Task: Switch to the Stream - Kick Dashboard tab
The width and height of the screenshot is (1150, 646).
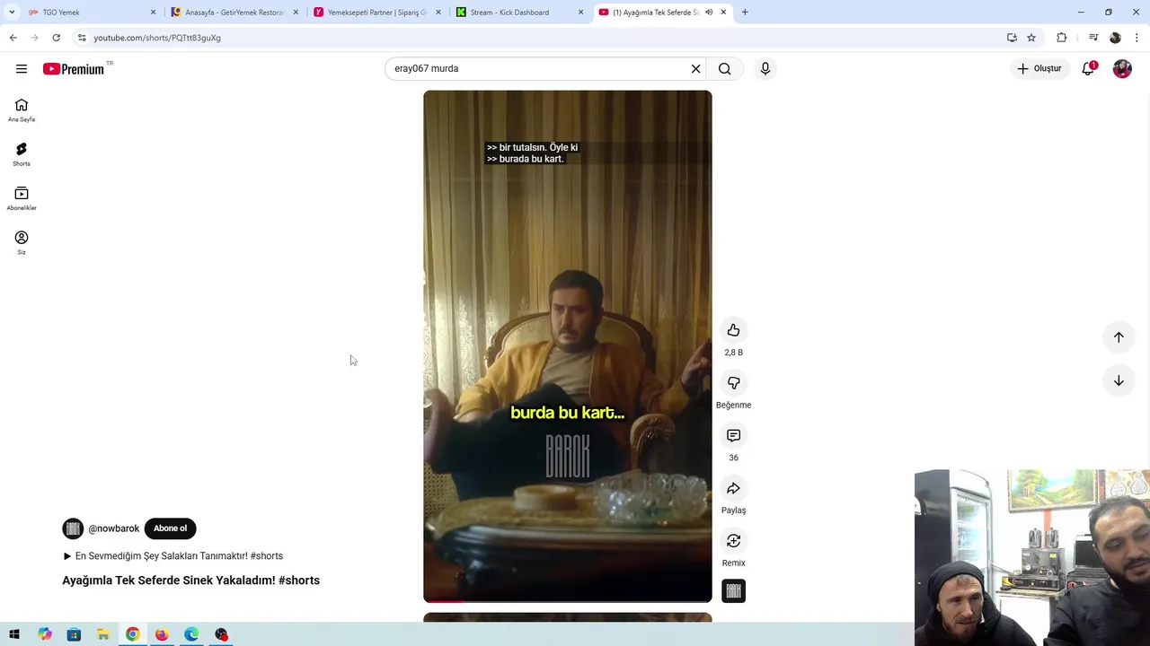Action: click(519, 13)
